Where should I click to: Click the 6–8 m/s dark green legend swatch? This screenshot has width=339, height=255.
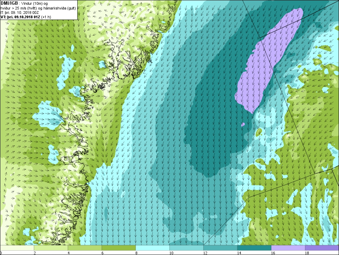pos(119,248)
